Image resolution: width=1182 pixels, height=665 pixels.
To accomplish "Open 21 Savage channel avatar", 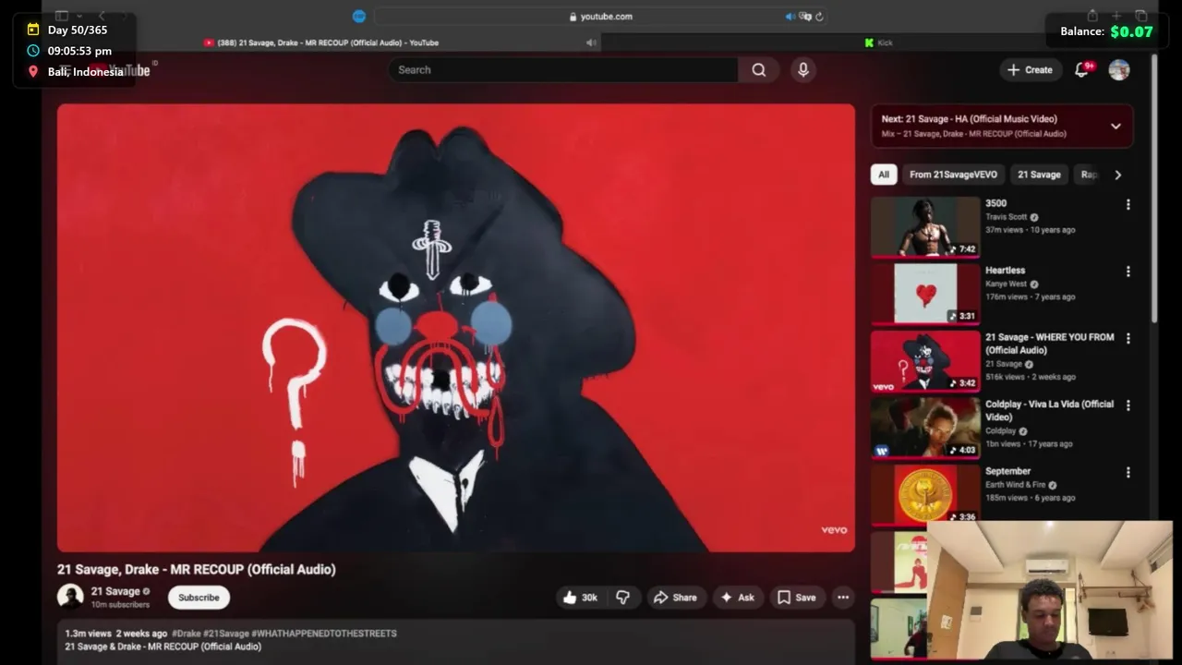I will (x=70, y=597).
